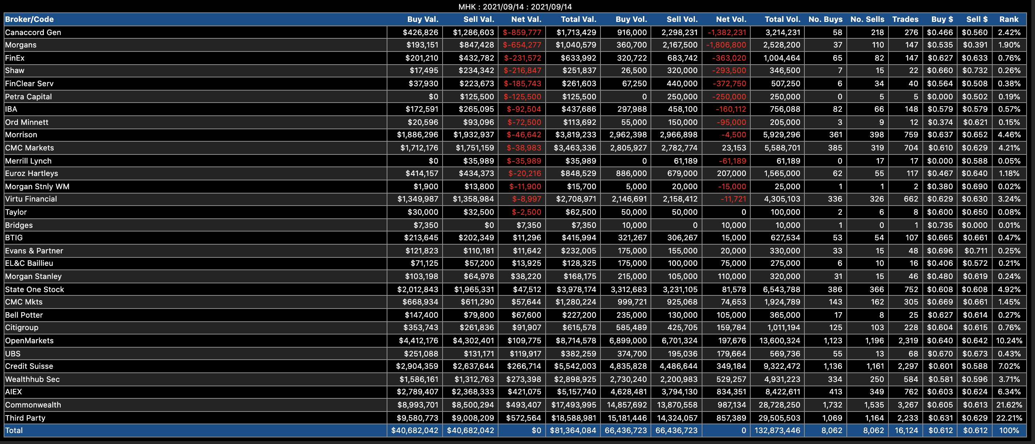Click Morrison sell volume 2,966,898

point(679,135)
